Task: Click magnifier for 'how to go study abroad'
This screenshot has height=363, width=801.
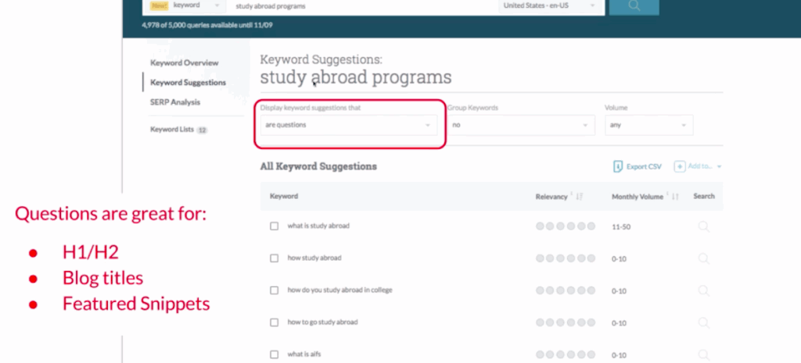Action: tap(703, 322)
